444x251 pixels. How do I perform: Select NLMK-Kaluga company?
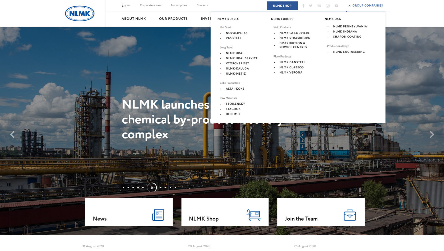[x=237, y=69]
